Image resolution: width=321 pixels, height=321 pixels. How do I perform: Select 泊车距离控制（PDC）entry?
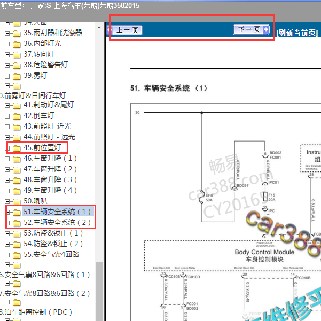coord(36,312)
